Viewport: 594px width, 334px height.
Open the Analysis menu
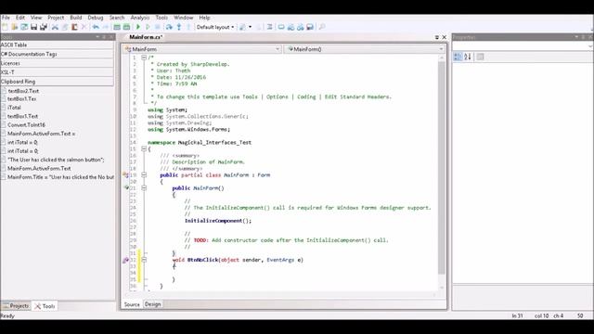pyautogui.click(x=140, y=18)
